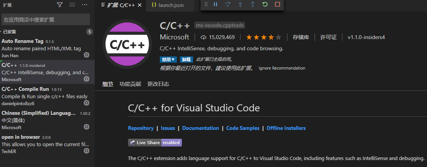Open gear settings for Auto Rename Tag
This screenshot has height=167, width=427.
[86, 55]
